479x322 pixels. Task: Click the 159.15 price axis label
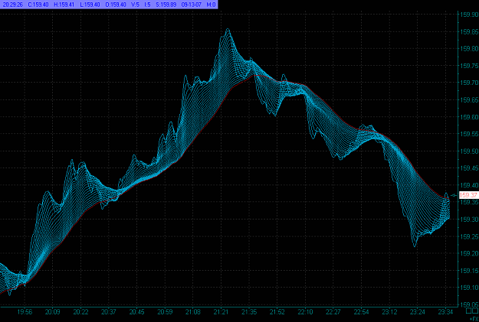(x=469, y=271)
